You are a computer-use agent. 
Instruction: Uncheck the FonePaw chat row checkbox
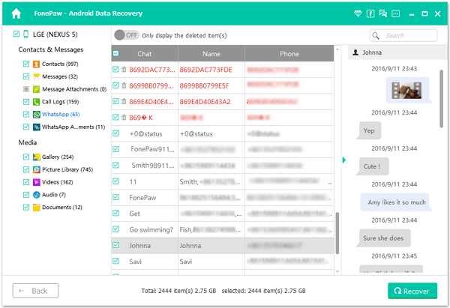click(115, 197)
